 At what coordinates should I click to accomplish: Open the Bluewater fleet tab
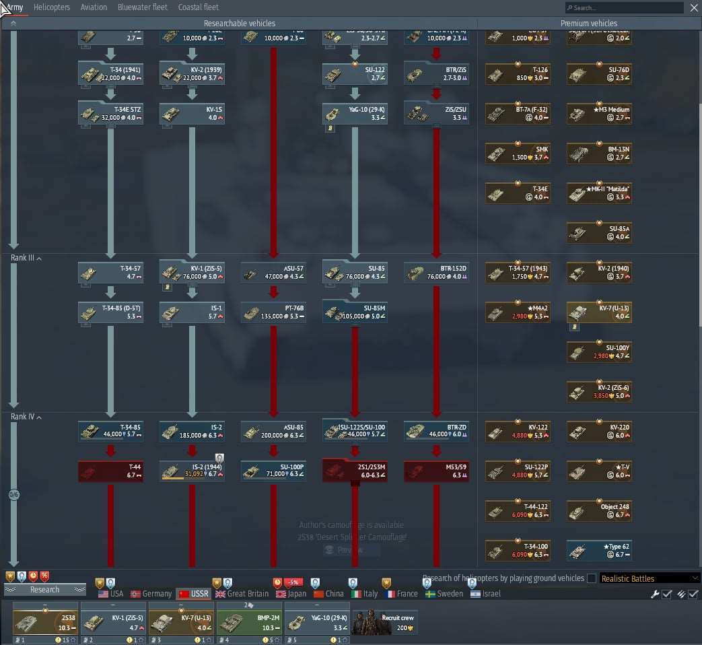click(143, 7)
